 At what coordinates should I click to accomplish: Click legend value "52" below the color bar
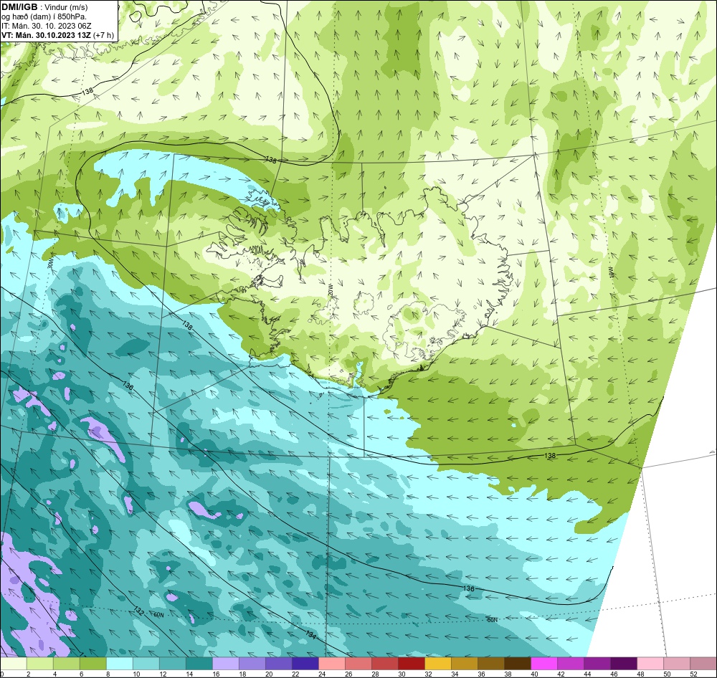(x=693, y=674)
